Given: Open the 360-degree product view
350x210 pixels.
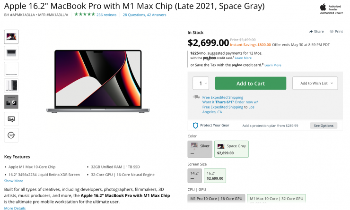Looking at the screenshot, I should (11, 135).
